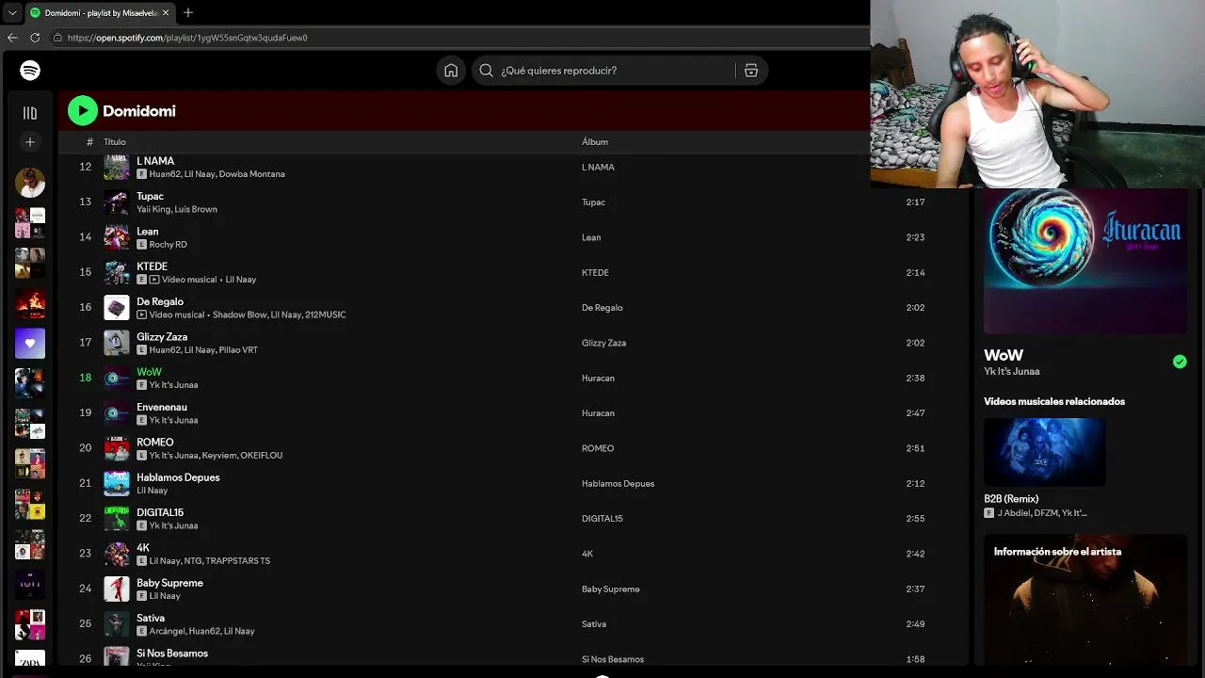Open the B2B (Remix) video thumbnail

pos(1045,452)
